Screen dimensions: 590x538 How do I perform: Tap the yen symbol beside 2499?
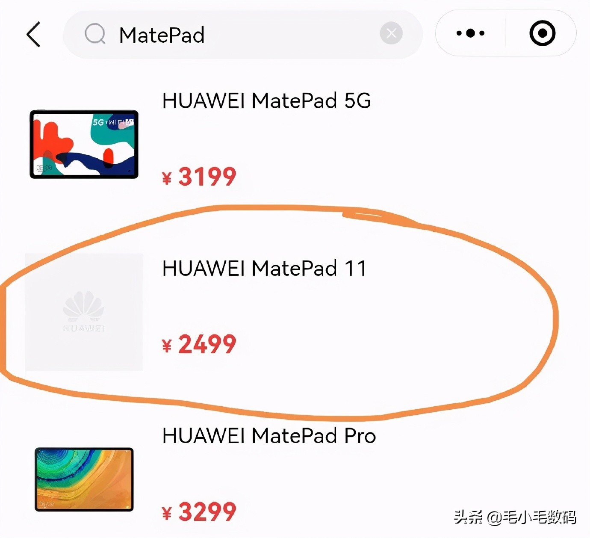(x=167, y=346)
